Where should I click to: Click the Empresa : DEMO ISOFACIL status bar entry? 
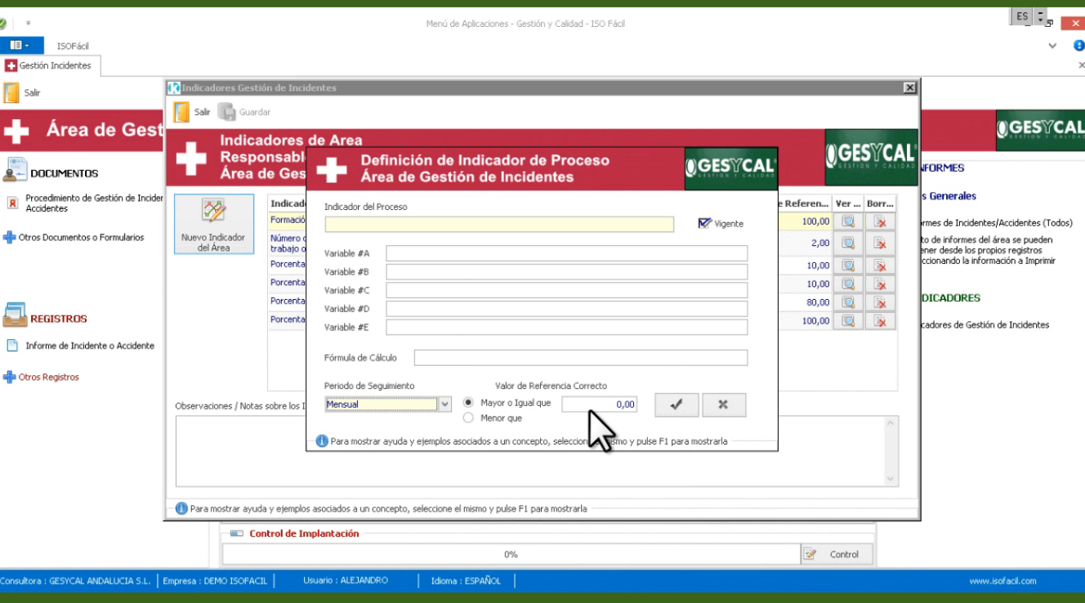(x=214, y=581)
